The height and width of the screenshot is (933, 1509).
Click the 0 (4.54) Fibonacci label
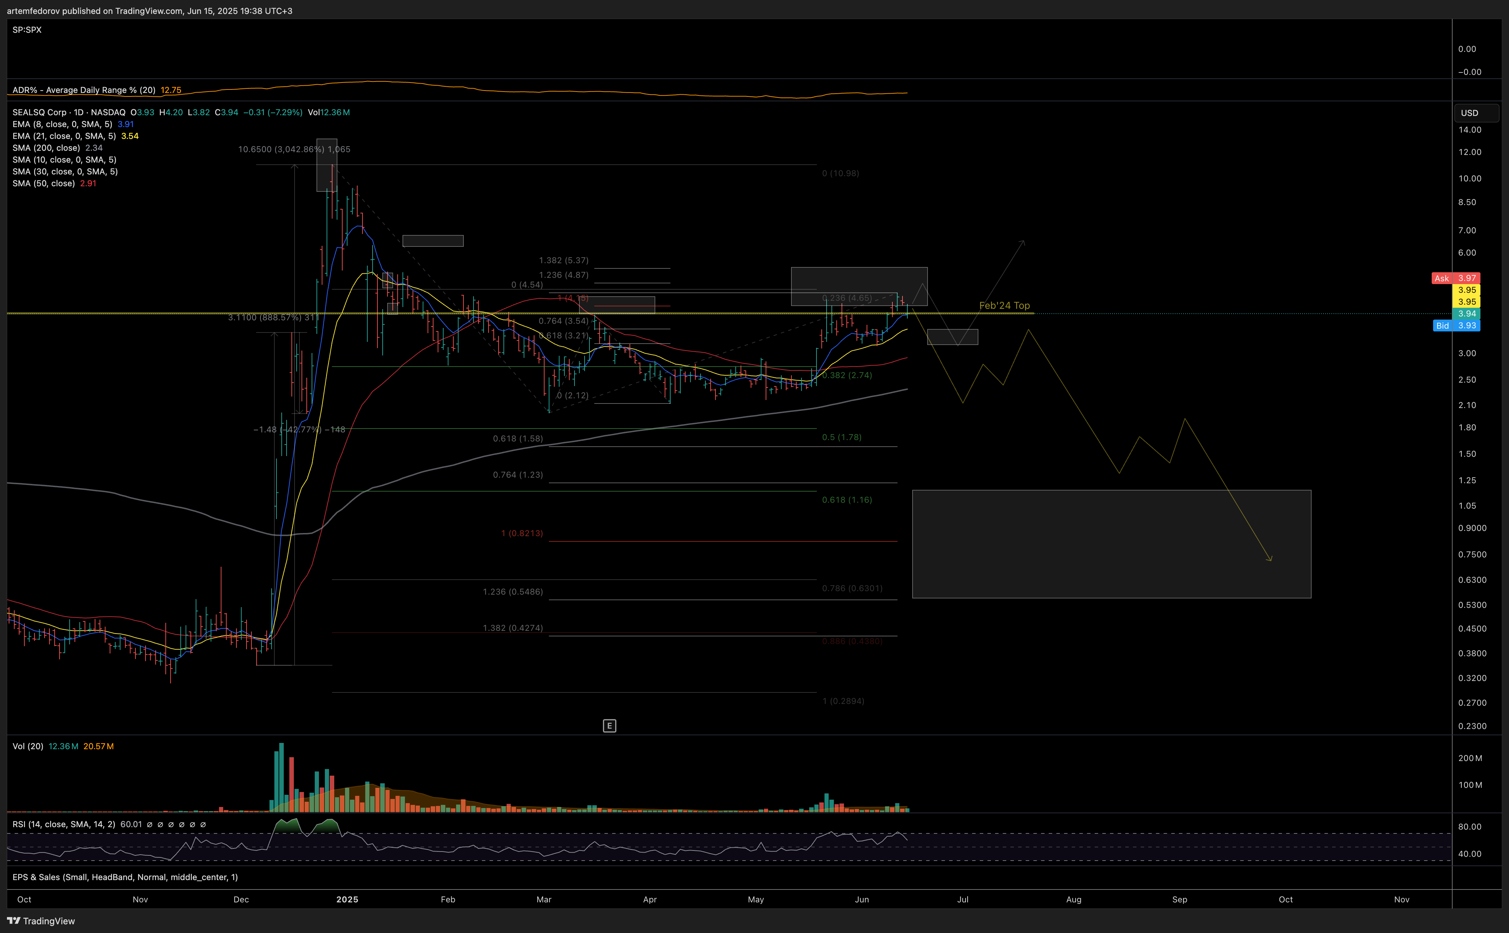(527, 285)
